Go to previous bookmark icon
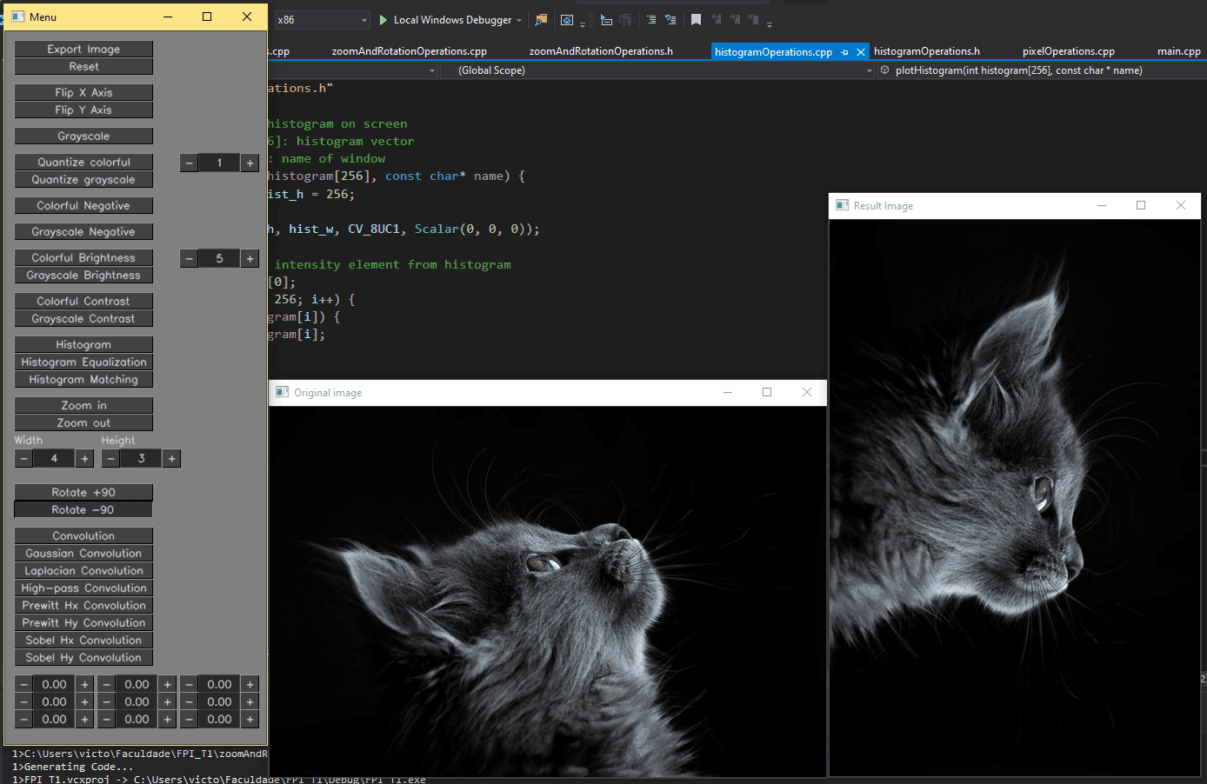The image size is (1207, 784). tap(717, 19)
